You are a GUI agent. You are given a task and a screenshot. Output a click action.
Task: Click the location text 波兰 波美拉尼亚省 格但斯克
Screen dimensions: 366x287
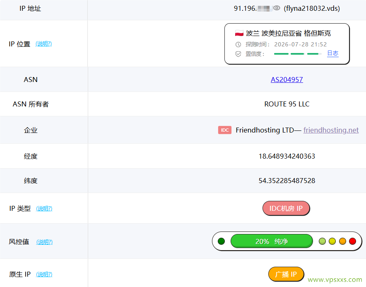pos(288,33)
